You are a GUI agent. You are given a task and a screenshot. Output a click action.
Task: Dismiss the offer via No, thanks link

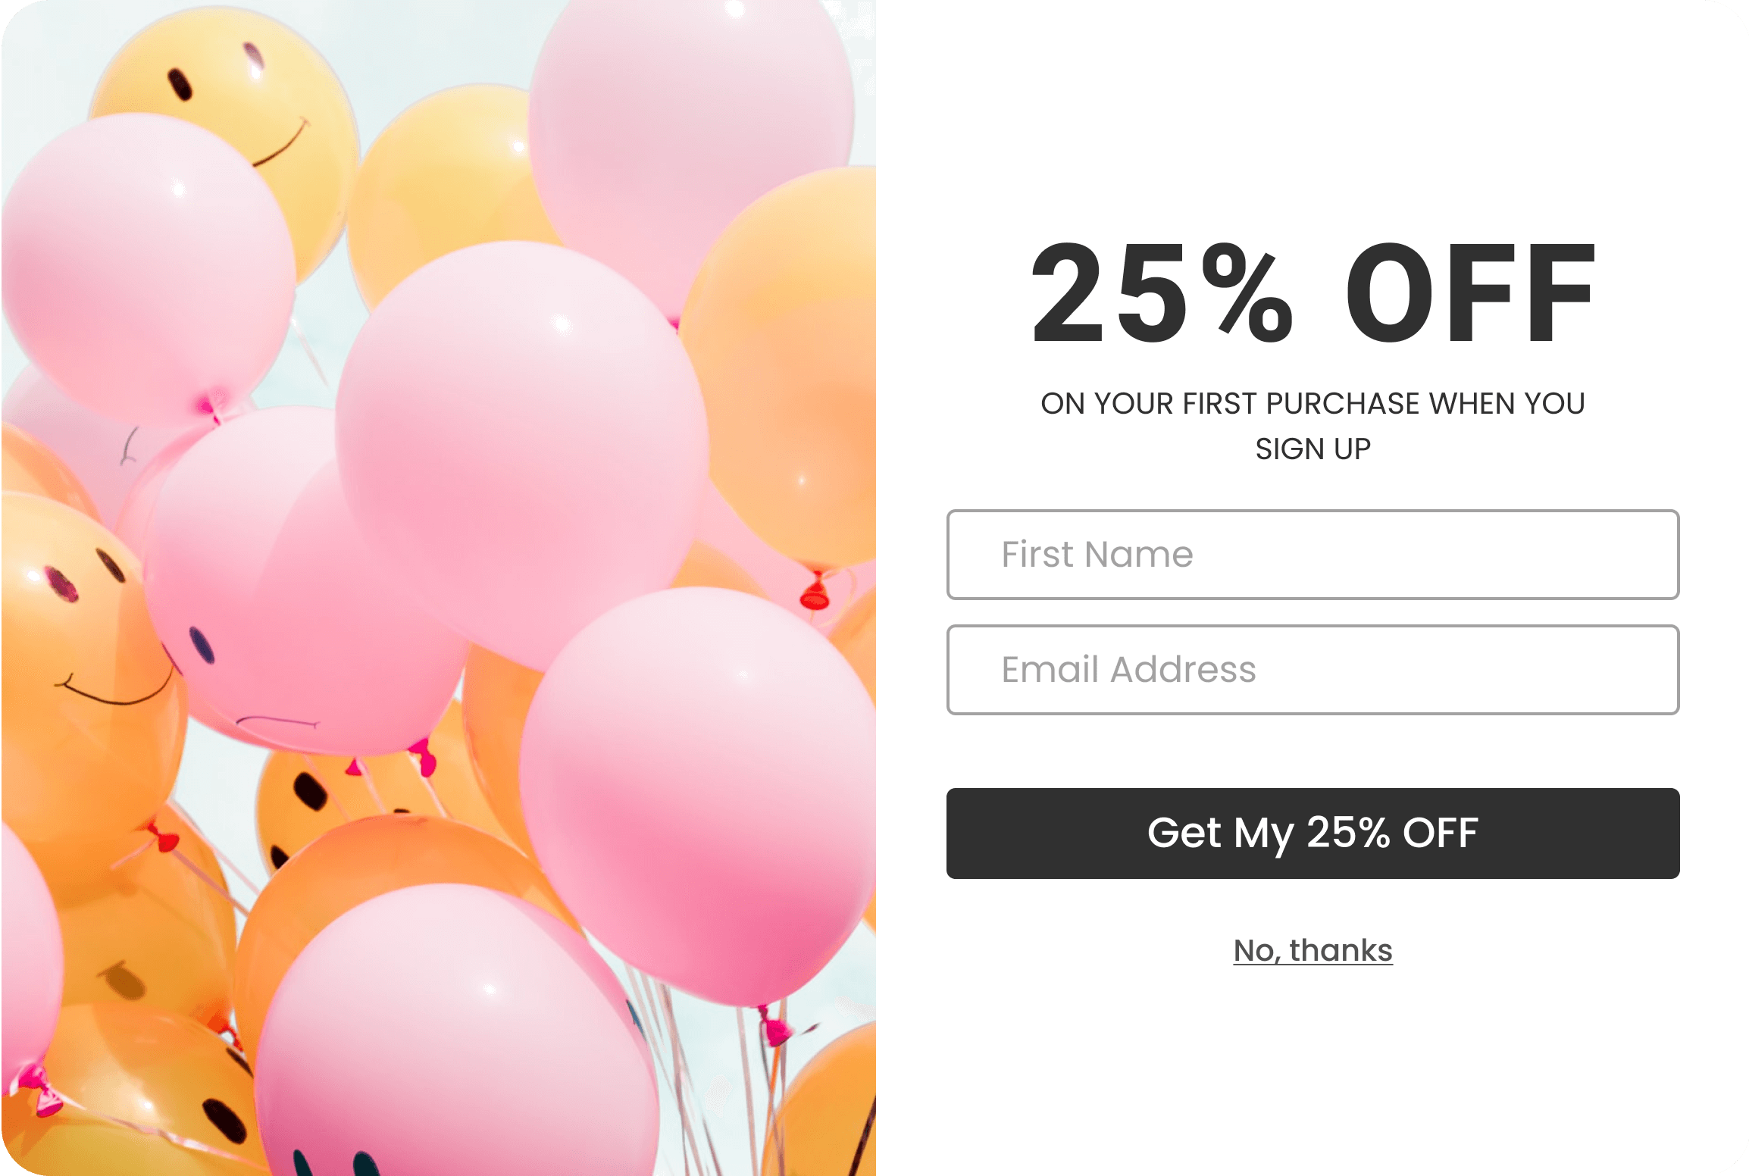click(1313, 951)
